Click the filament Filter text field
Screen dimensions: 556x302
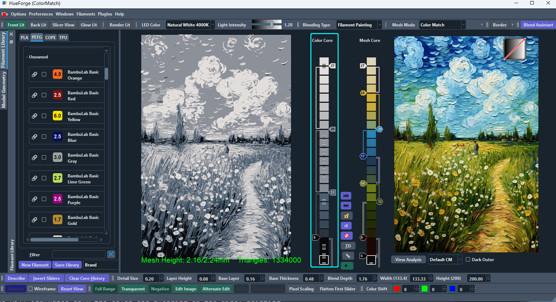tap(79, 254)
